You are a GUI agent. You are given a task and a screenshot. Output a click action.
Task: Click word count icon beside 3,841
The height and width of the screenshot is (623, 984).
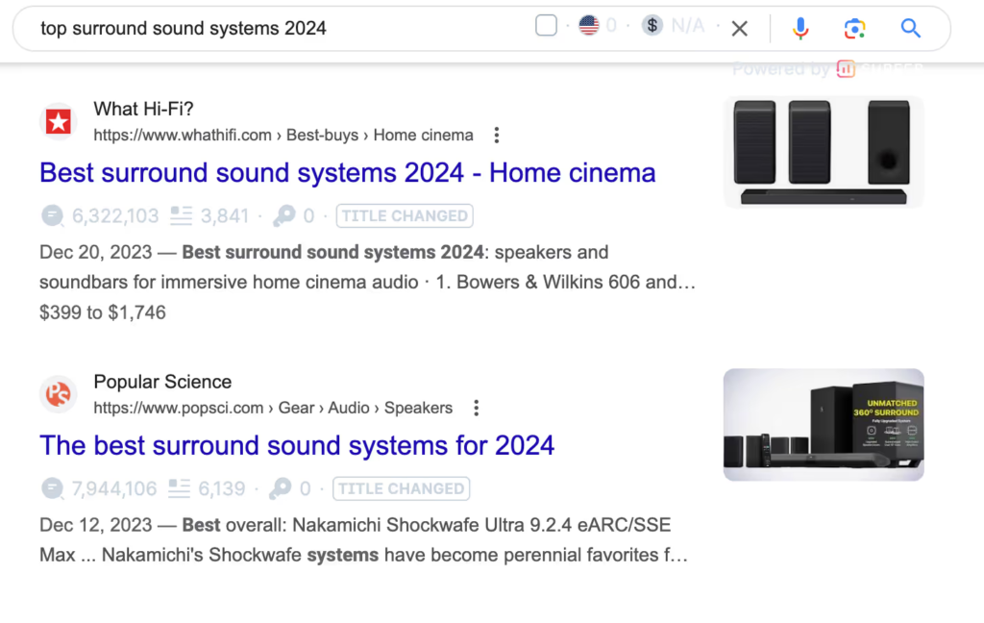[x=181, y=216]
